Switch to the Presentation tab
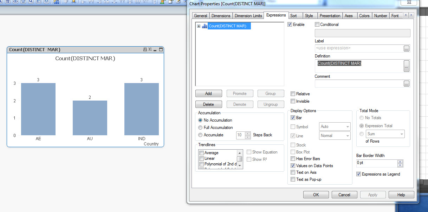The image size is (428, 212). pyautogui.click(x=330, y=16)
